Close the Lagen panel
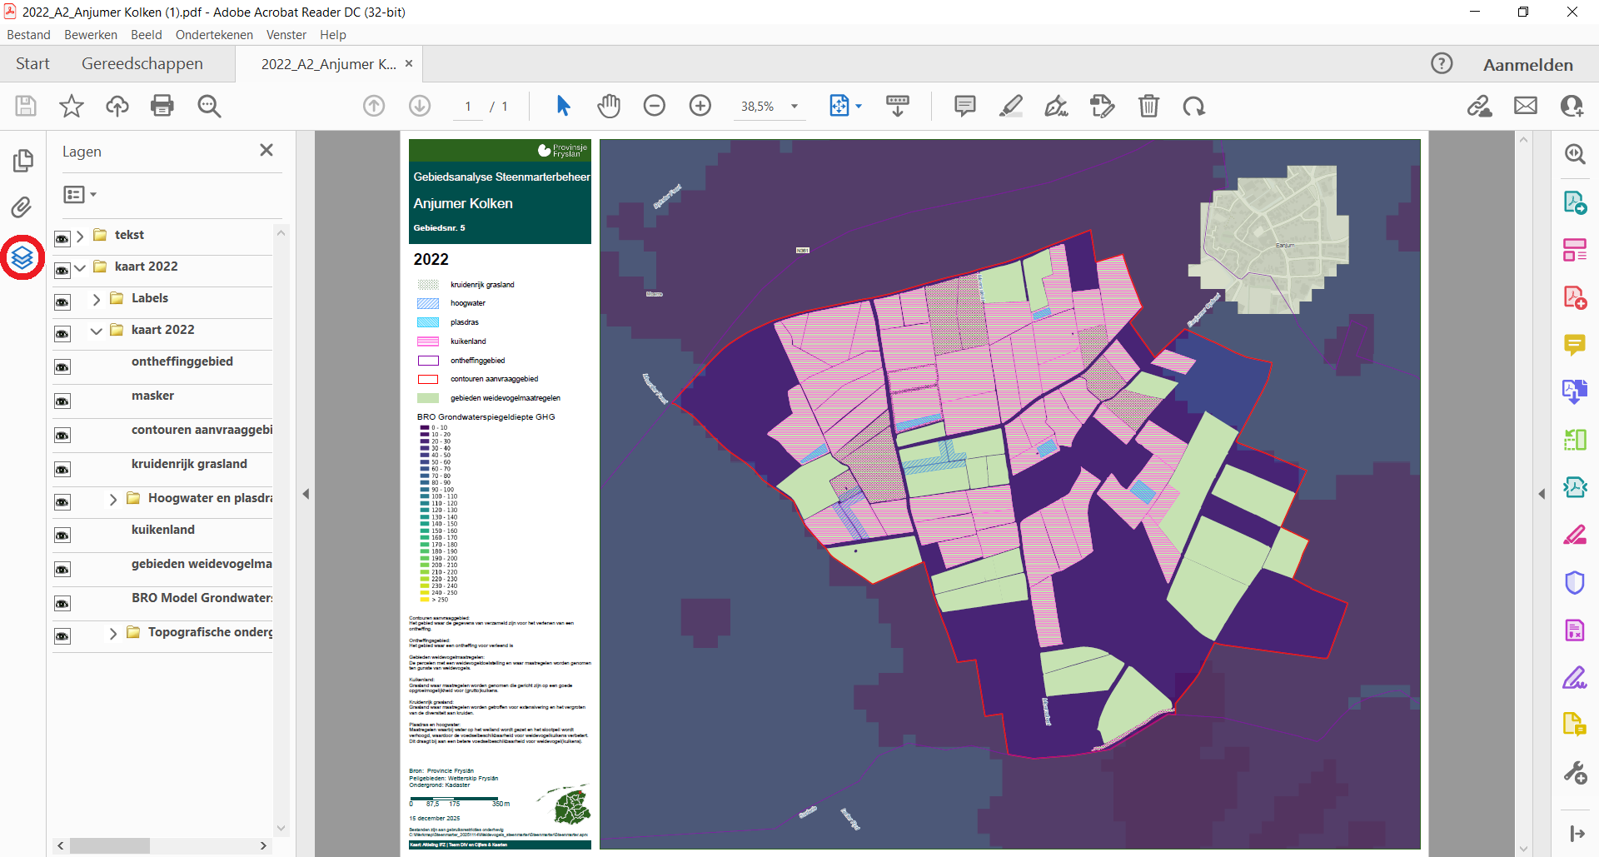 point(266,151)
